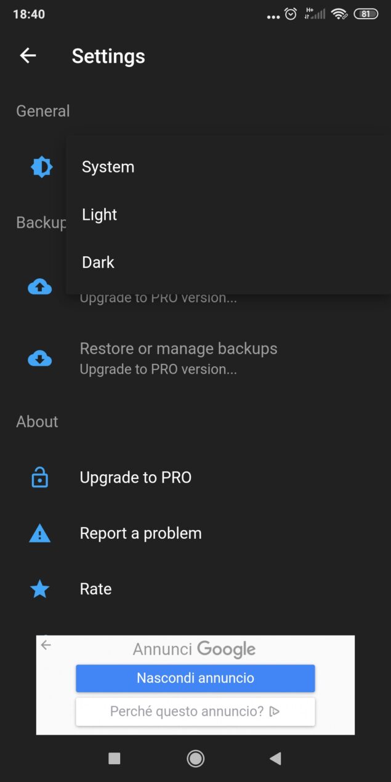Screen dimensions: 391x782
Task: Tap the star Rate icon
Action: click(x=40, y=589)
